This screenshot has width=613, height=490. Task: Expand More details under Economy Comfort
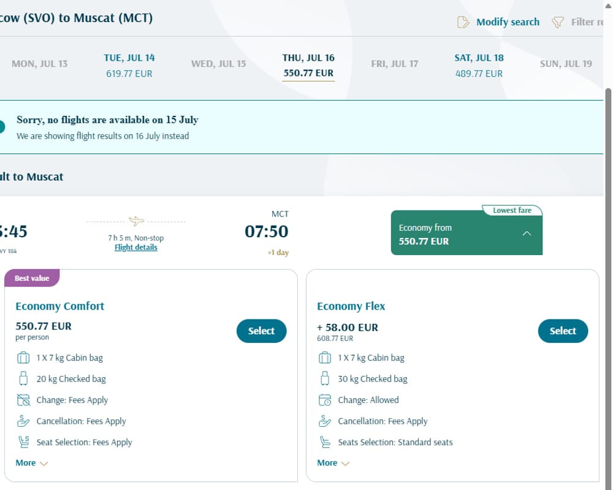point(32,463)
